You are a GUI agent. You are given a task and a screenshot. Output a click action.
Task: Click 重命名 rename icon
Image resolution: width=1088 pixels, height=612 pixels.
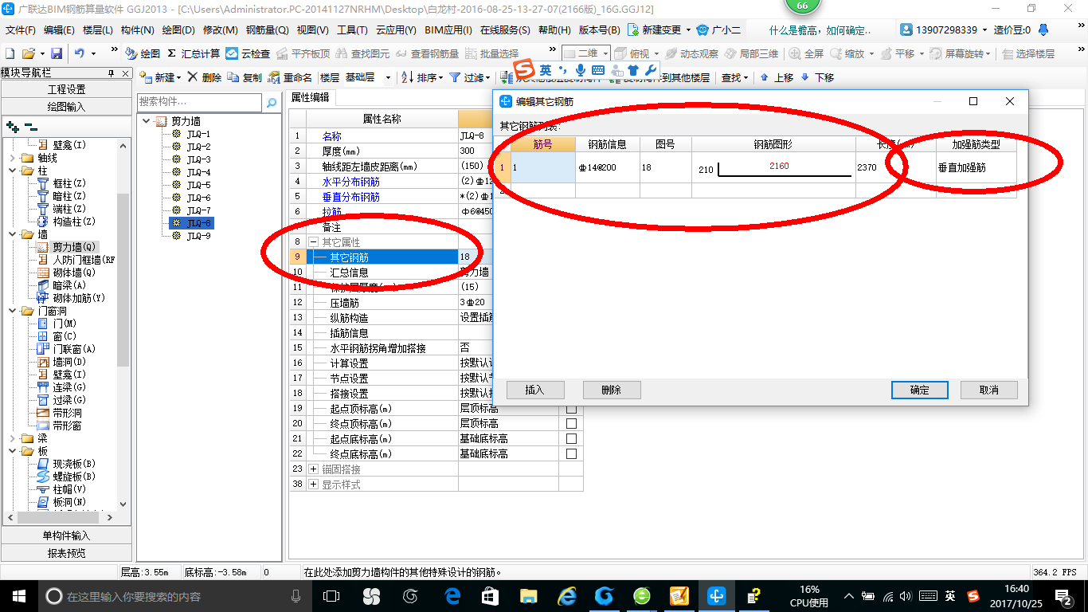tap(291, 77)
